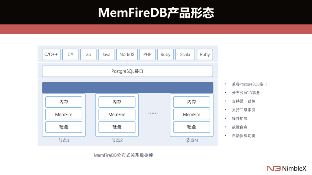
Task: Select the 硬盘 box in 节点N
Action: (192, 127)
